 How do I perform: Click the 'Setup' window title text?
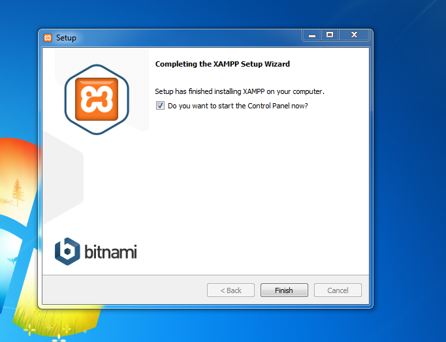[66, 38]
